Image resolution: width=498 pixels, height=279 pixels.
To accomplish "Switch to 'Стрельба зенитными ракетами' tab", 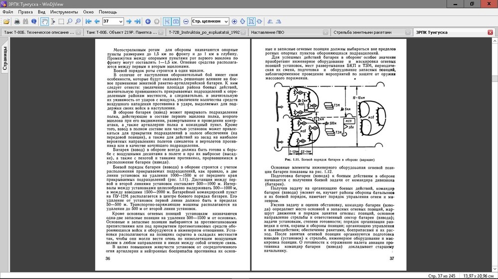I will click(x=363, y=32).
